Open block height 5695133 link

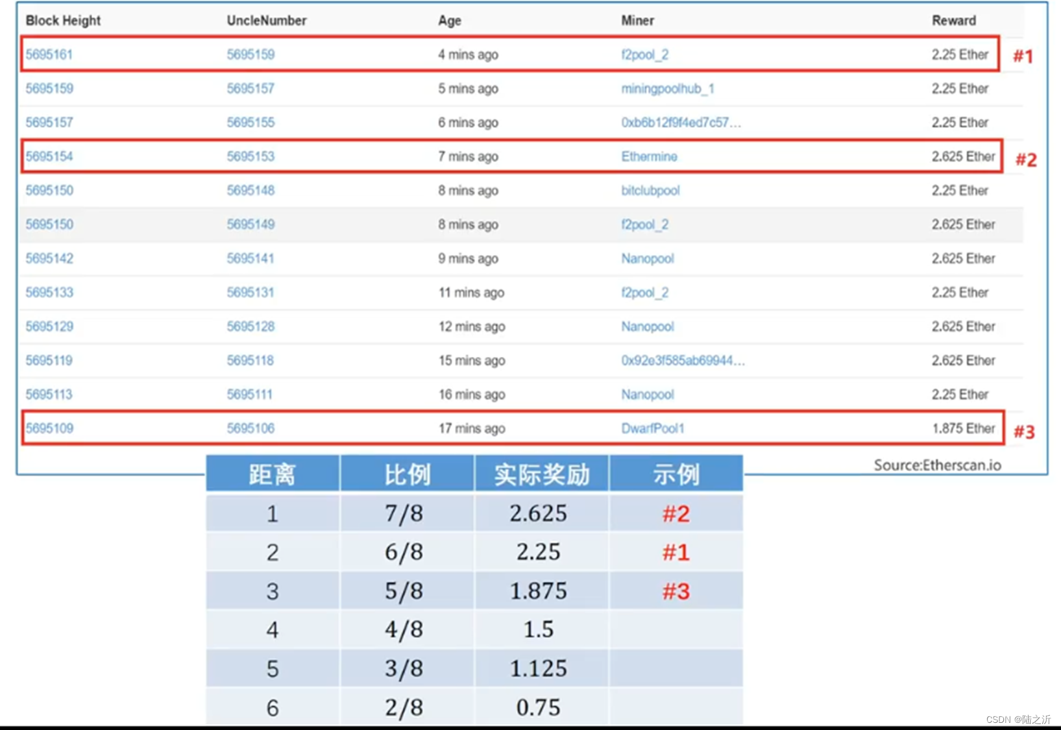tap(49, 292)
